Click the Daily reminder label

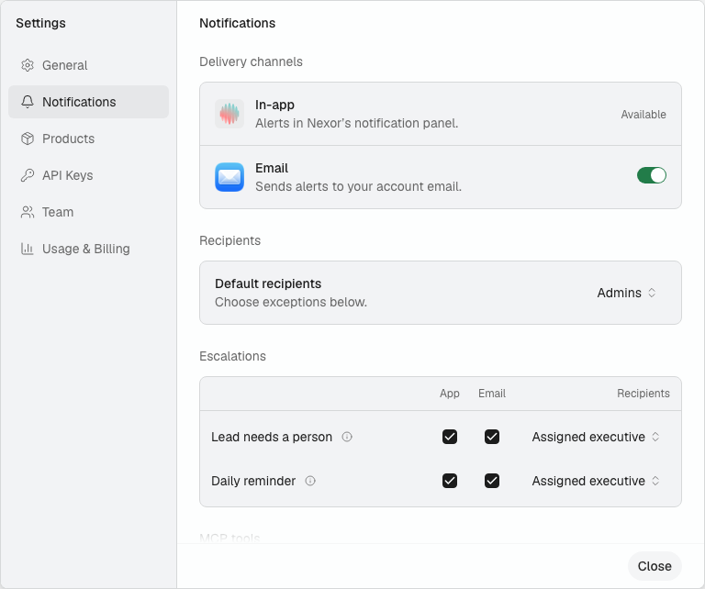tap(253, 481)
